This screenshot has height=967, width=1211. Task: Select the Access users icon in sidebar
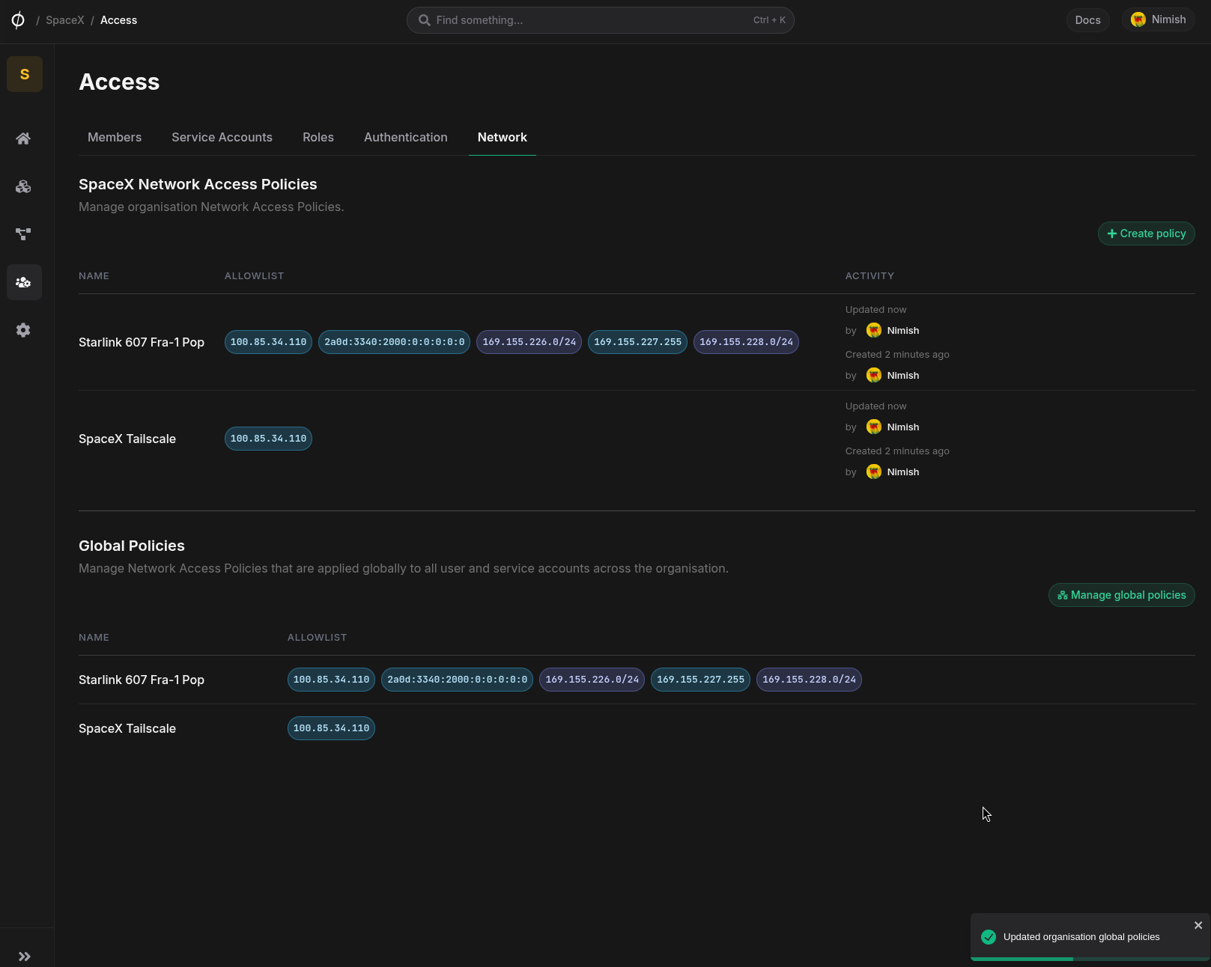pos(24,282)
